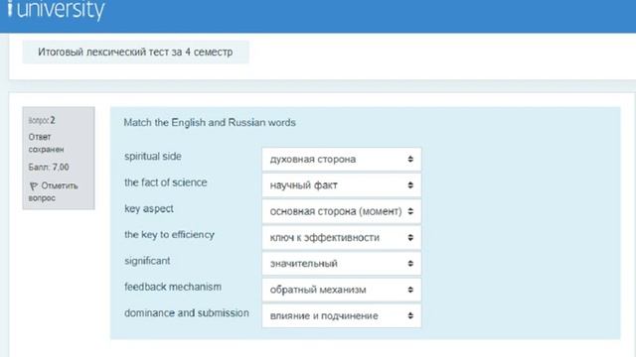The width and height of the screenshot is (636, 357).
Task: Click the 'spiritual side' label
Action: (x=153, y=157)
